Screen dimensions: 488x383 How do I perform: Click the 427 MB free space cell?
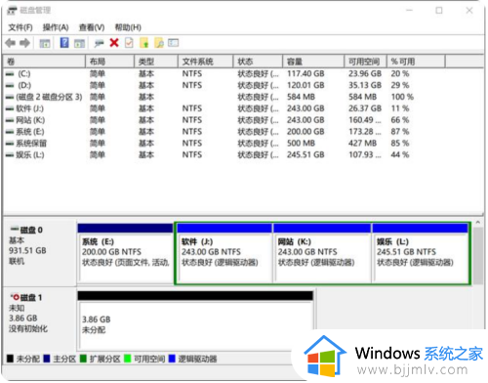363,144
